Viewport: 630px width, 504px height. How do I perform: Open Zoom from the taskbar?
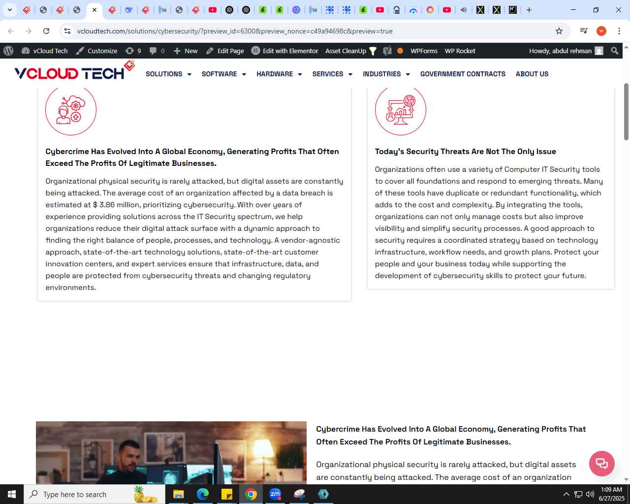pos(275,494)
